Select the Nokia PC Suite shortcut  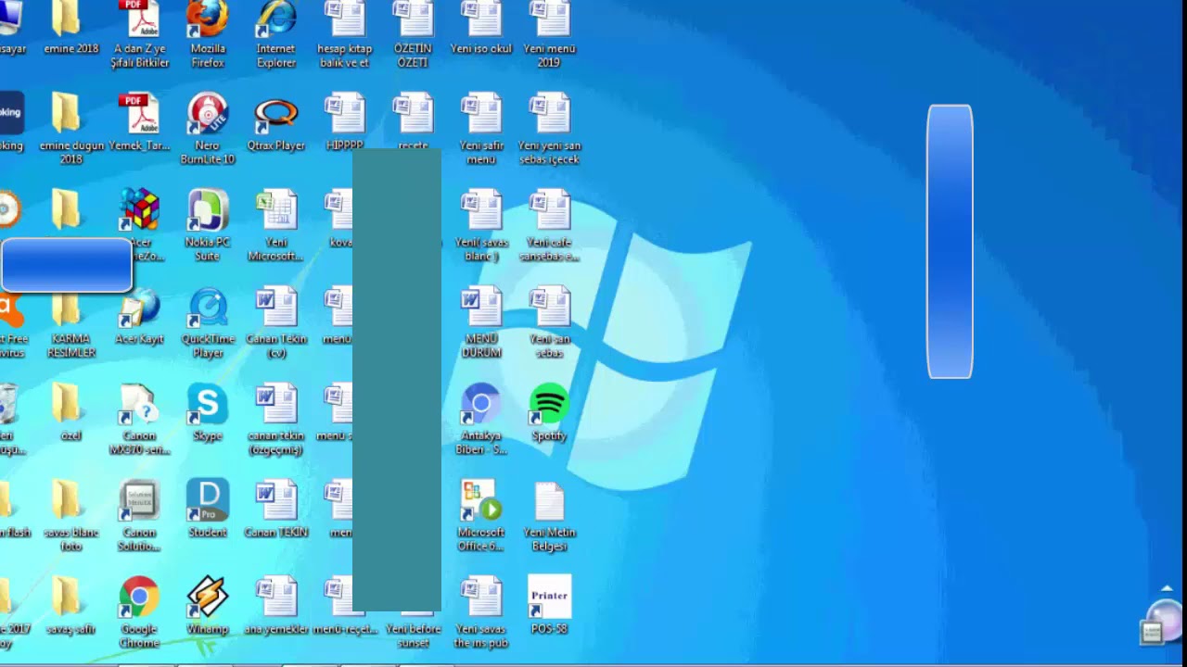(x=208, y=226)
